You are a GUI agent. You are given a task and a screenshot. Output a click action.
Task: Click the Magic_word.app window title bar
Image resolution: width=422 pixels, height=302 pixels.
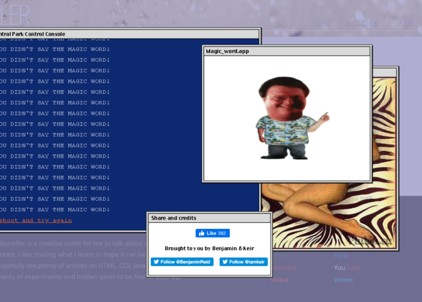(x=287, y=51)
